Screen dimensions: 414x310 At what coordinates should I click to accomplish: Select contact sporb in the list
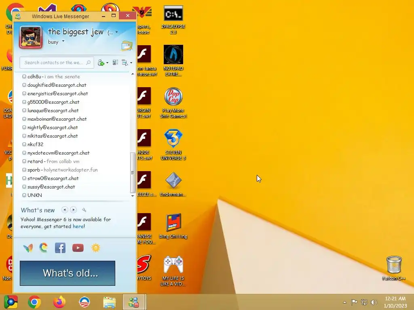pos(60,170)
